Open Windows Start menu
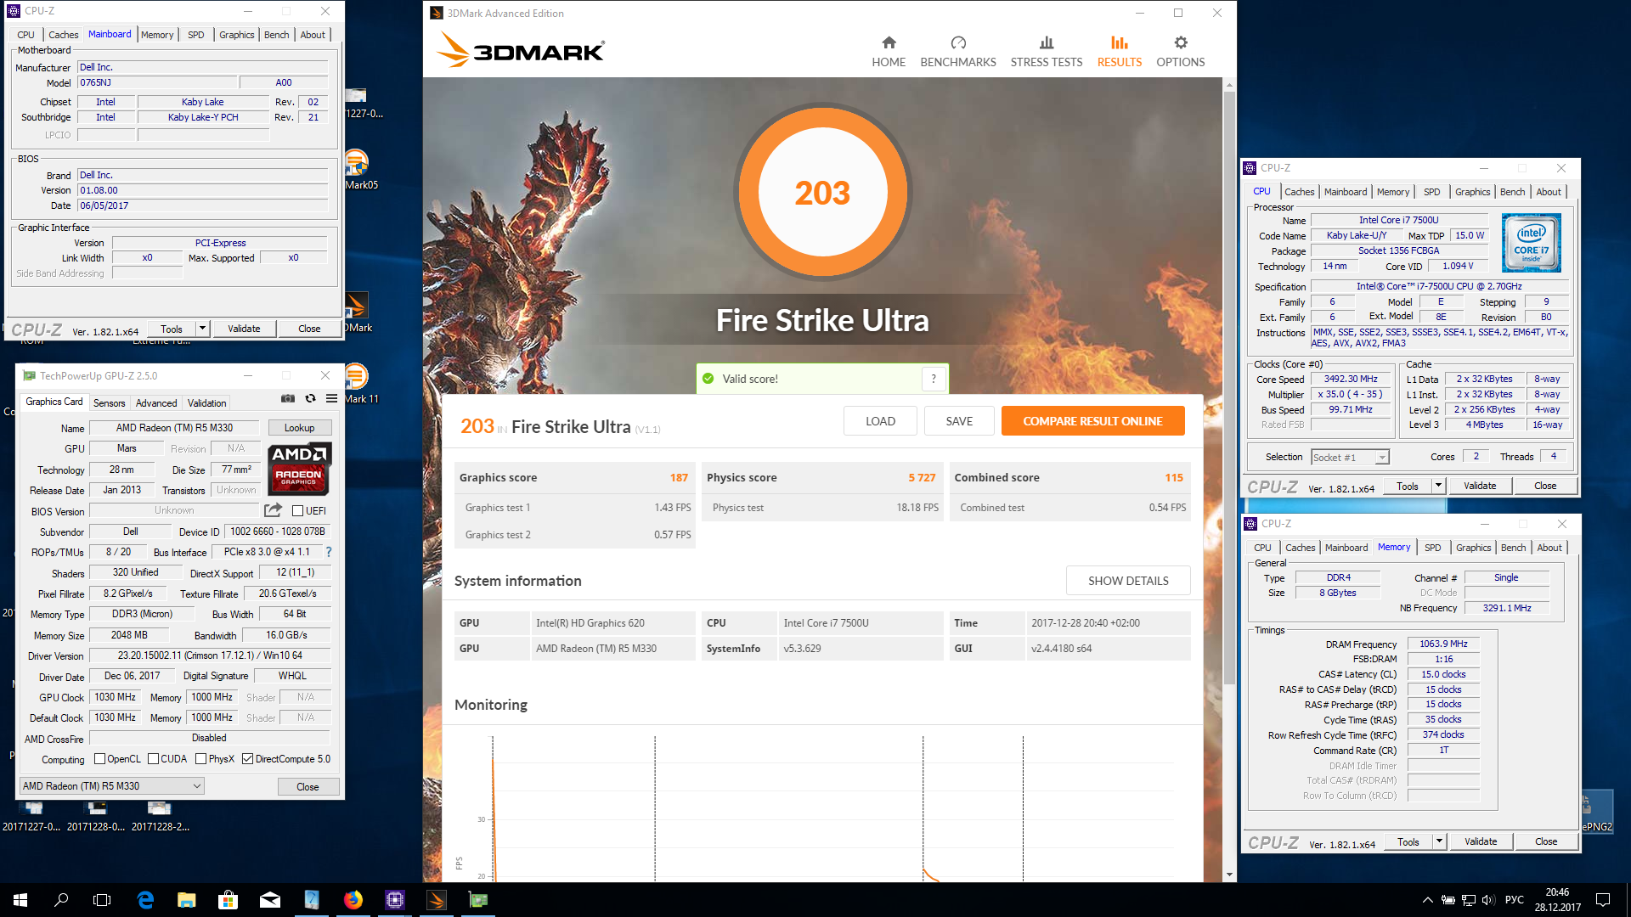This screenshot has height=917, width=1631. point(20,900)
